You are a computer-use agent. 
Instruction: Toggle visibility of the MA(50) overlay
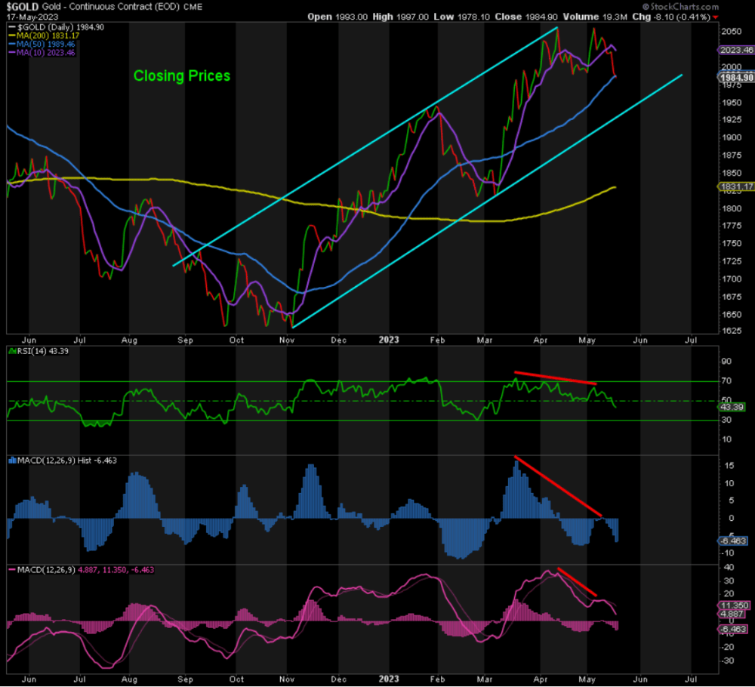point(11,44)
